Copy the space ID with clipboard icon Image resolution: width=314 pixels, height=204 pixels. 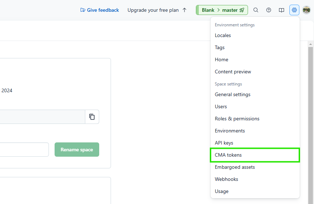(92, 117)
